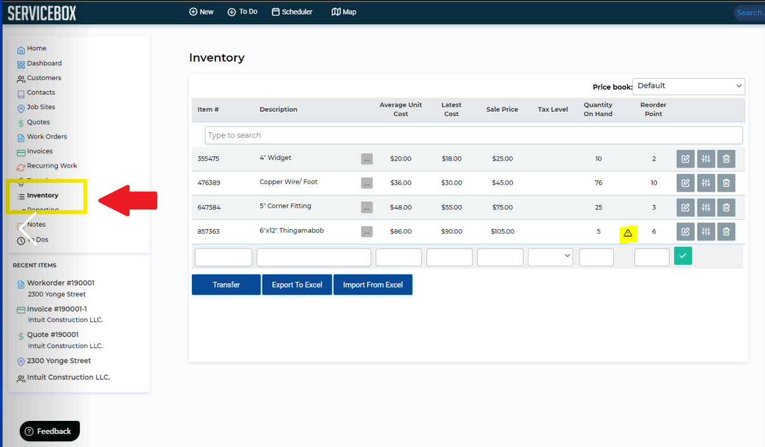
Task: Edit the 4" Widget item
Action: pyautogui.click(x=686, y=159)
